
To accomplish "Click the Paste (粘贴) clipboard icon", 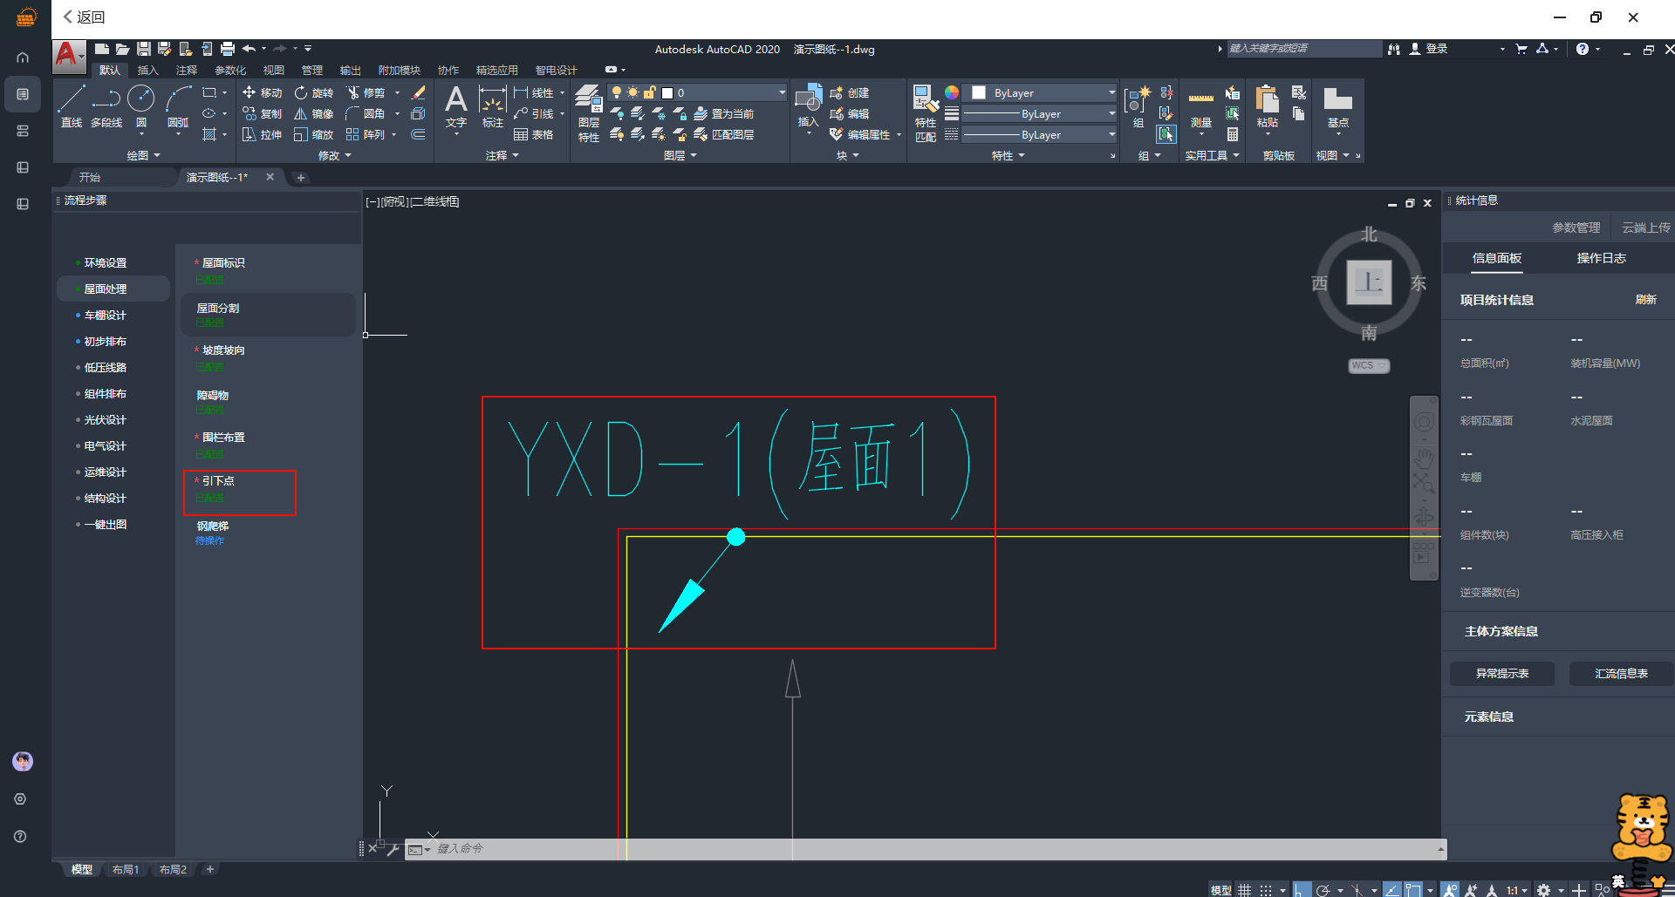I will (1267, 106).
